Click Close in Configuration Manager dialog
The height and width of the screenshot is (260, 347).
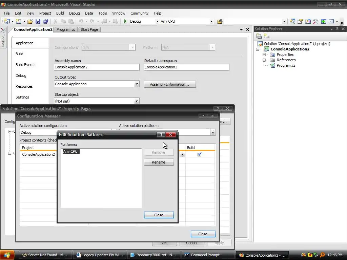(x=203, y=234)
